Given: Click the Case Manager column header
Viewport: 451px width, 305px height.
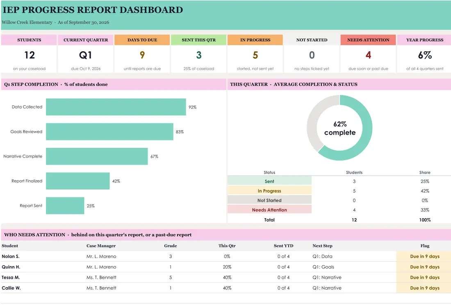Looking at the screenshot, I should pos(101,246).
